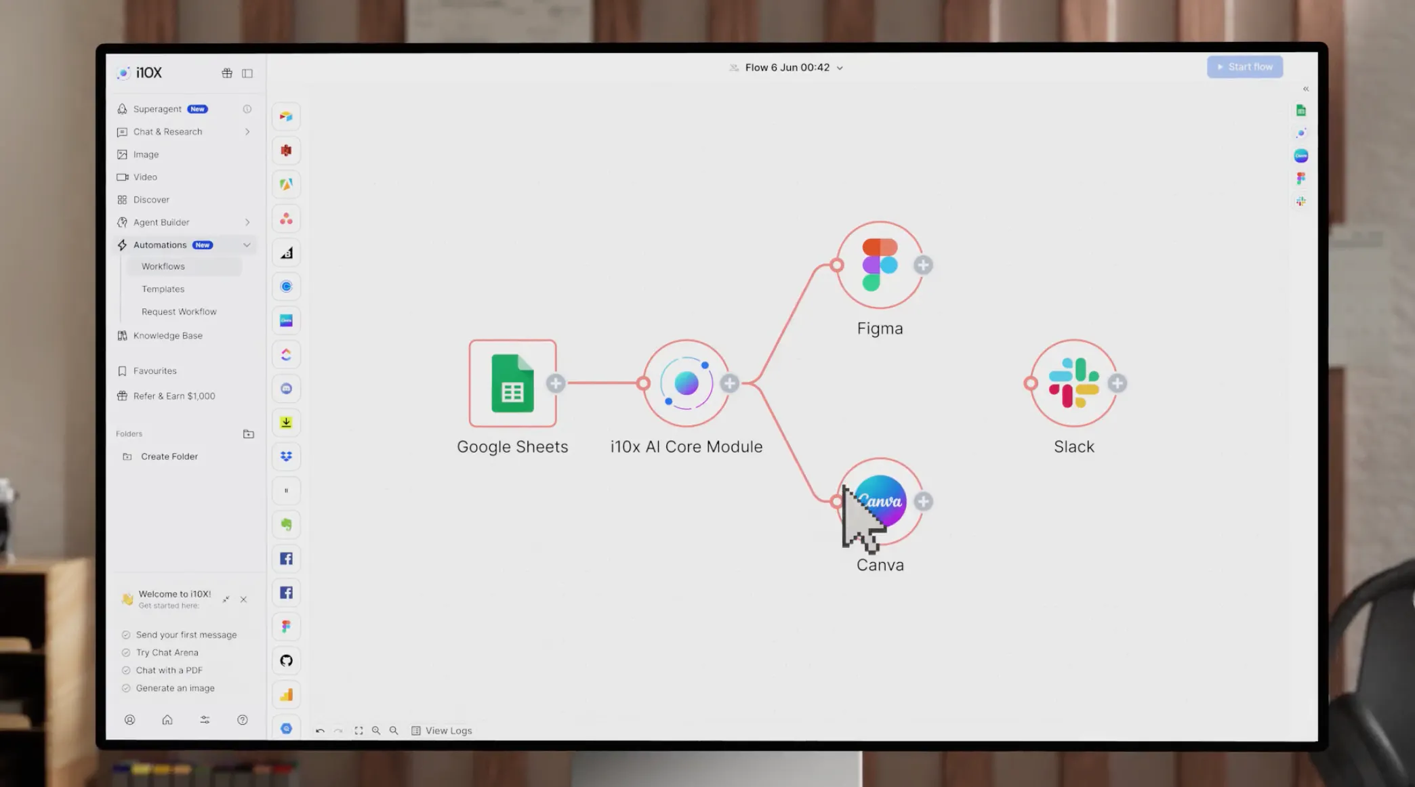Expand the Agent Builder chevron
This screenshot has height=787, width=1415.
pos(247,222)
